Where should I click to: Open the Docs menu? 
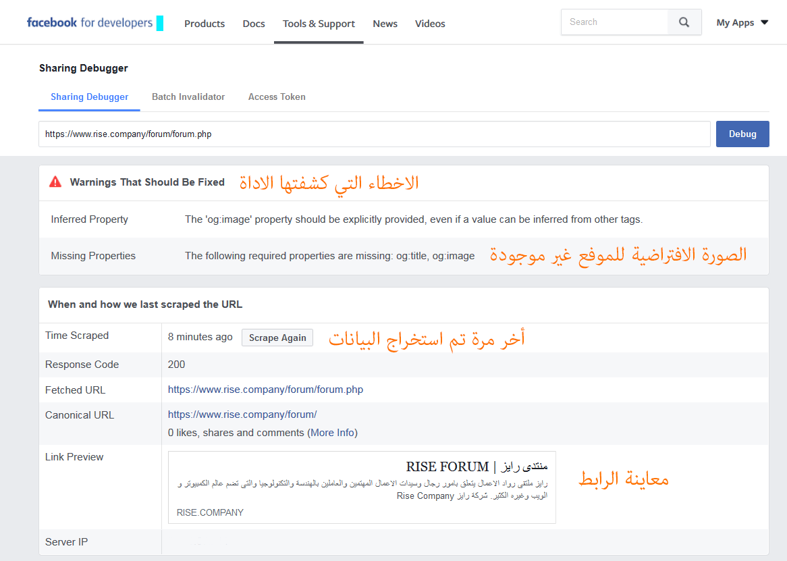(254, 24)
